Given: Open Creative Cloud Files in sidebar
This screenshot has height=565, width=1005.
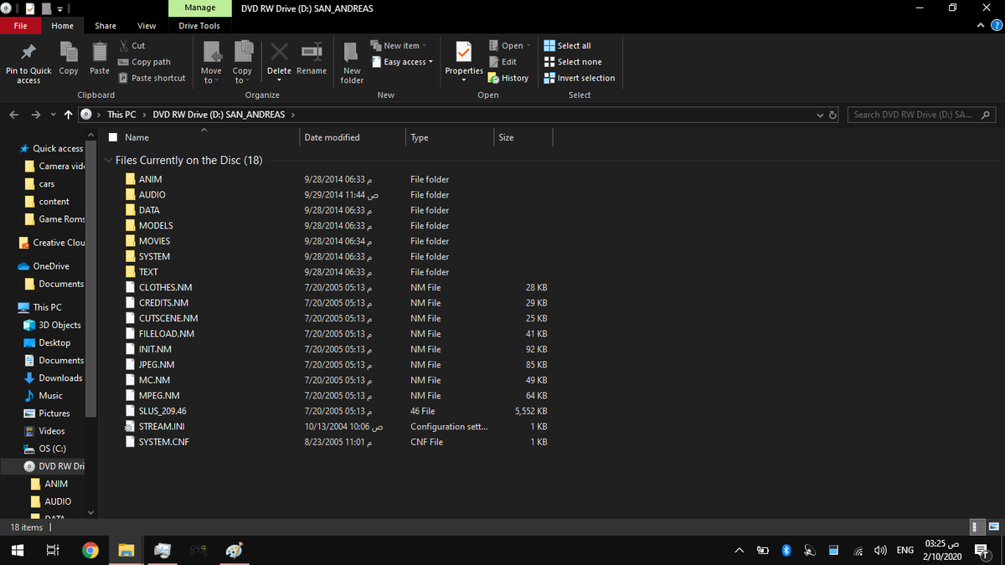Looking at the screenshot, I should [52, 243].
